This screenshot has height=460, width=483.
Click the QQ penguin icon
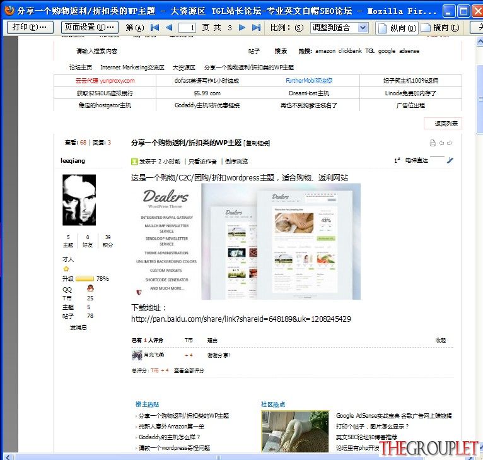90,288
